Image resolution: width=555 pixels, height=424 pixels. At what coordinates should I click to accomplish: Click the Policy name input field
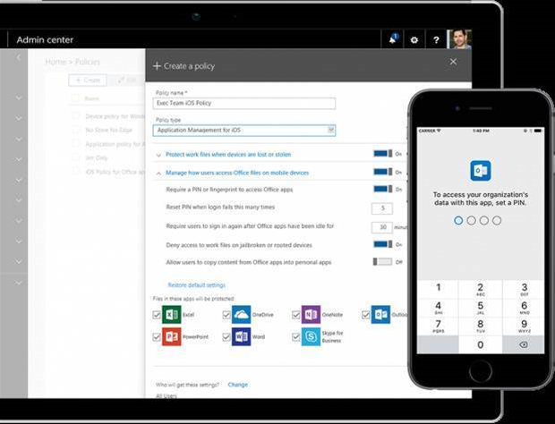244,103
